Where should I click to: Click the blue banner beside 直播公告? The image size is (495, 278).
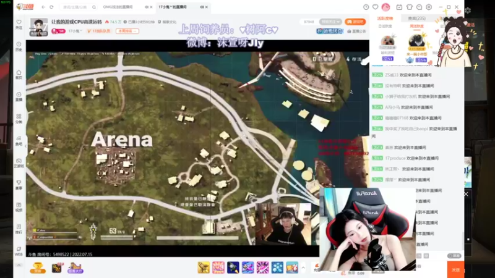tap(330, 32)
